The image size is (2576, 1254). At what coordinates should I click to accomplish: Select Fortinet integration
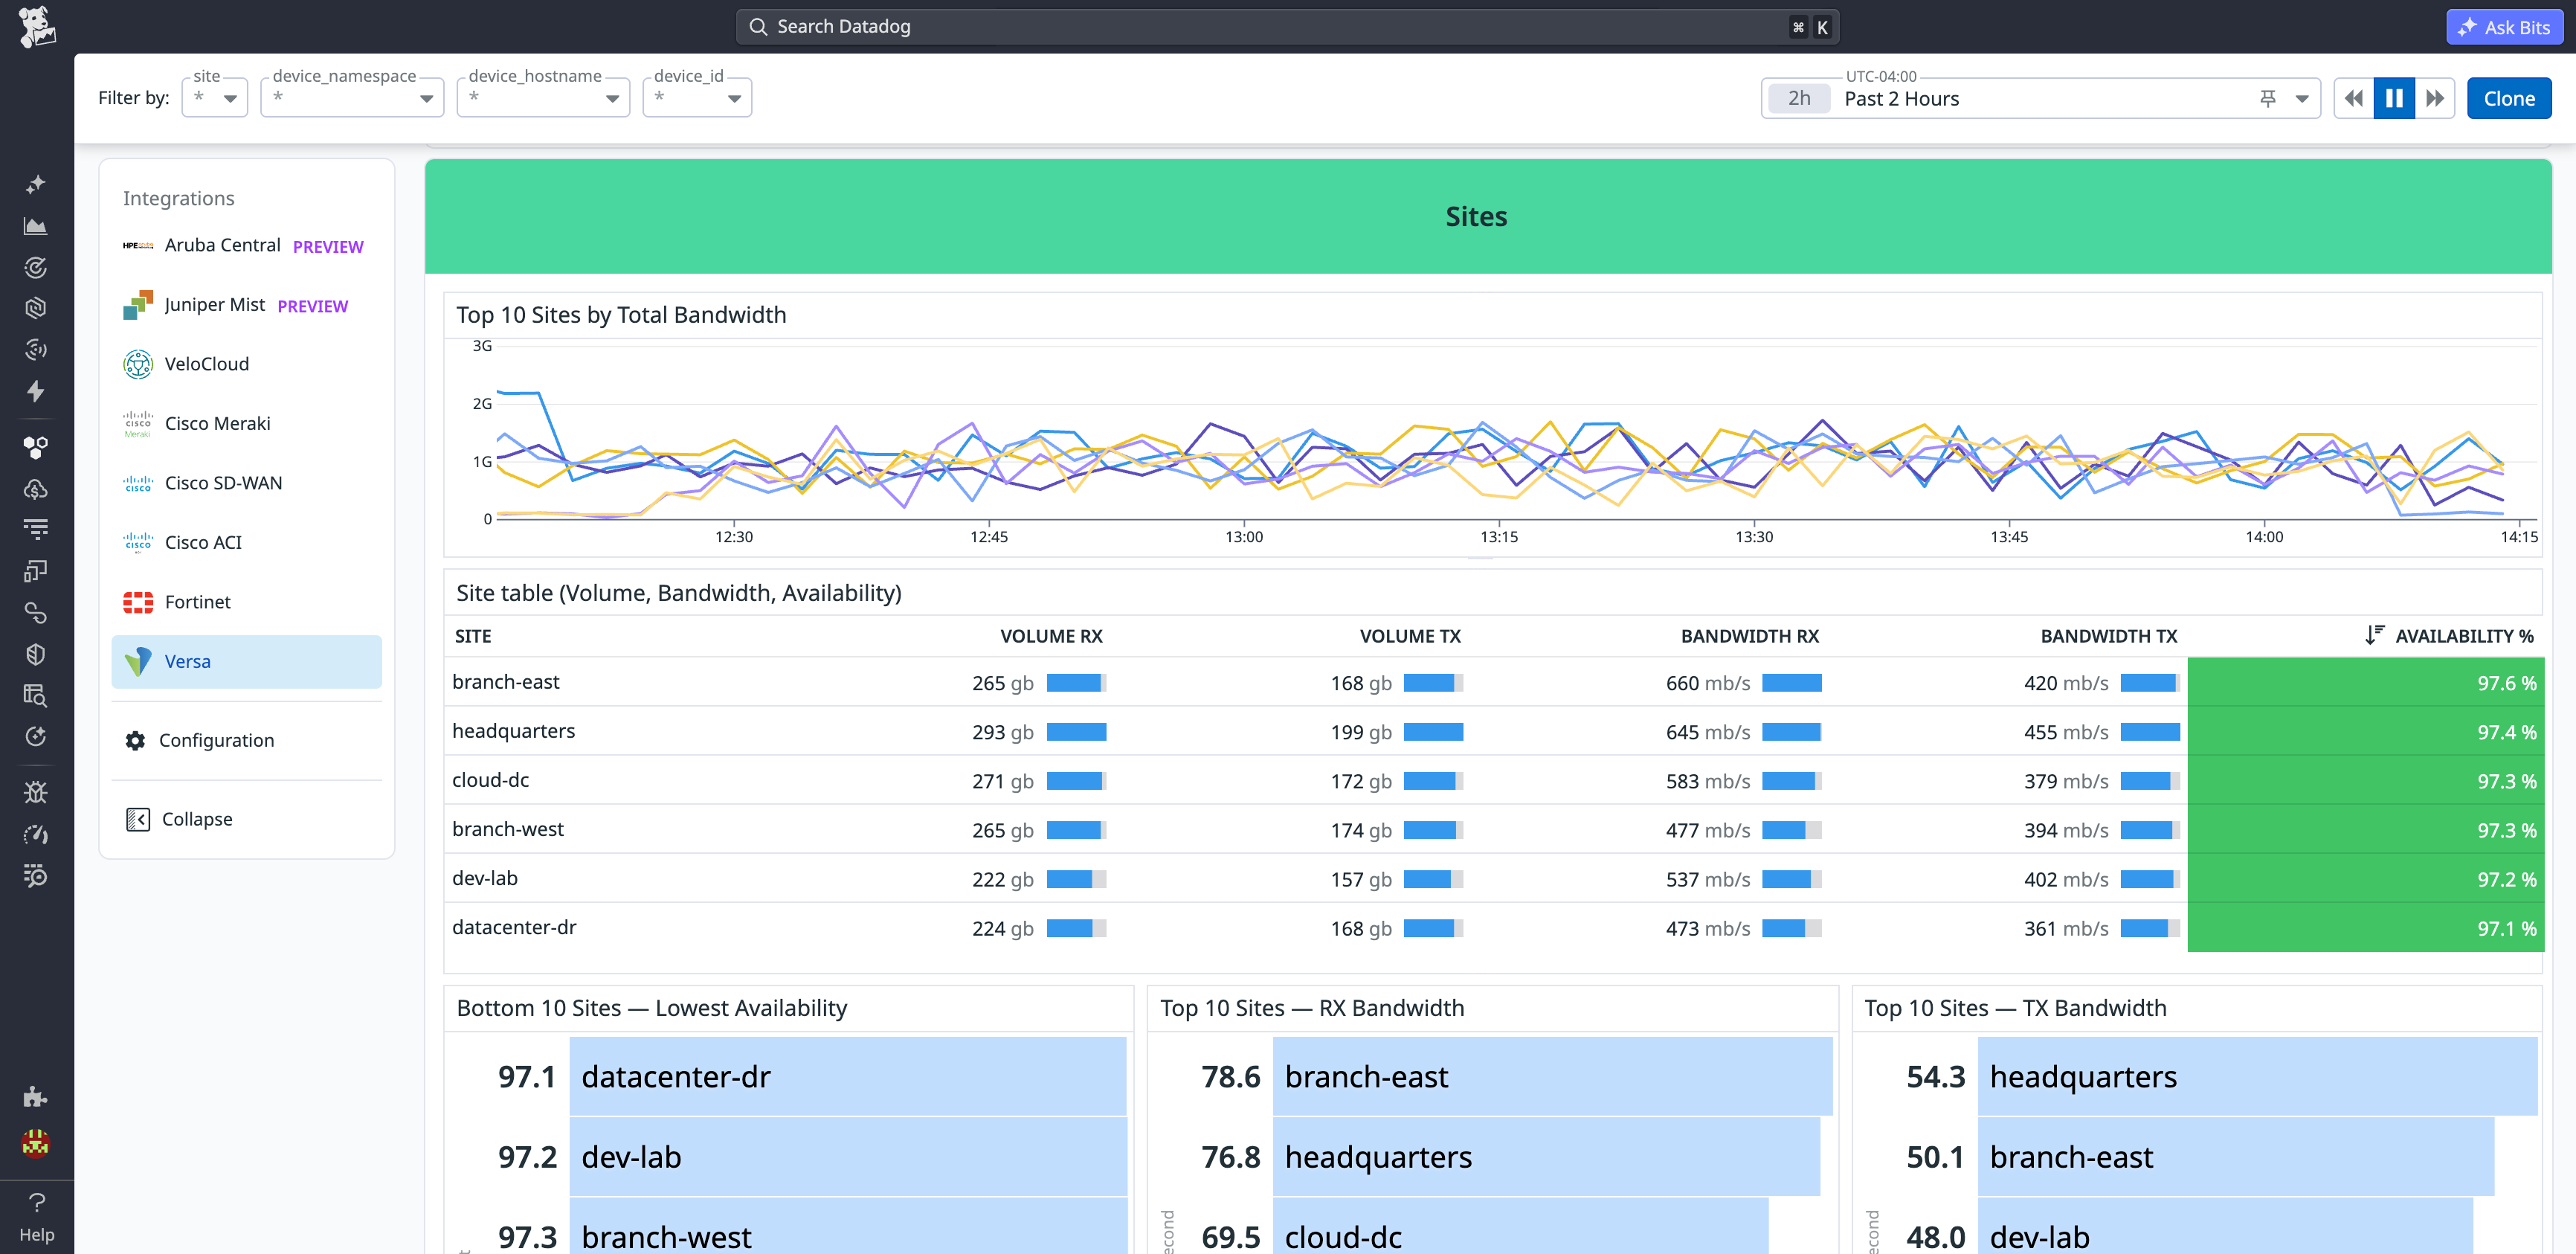246,602
